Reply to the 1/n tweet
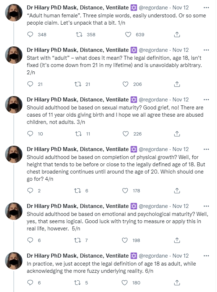 click(30, 34)
